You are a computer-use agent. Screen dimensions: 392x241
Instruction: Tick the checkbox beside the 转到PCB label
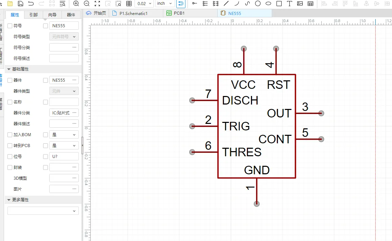[10, 146]
